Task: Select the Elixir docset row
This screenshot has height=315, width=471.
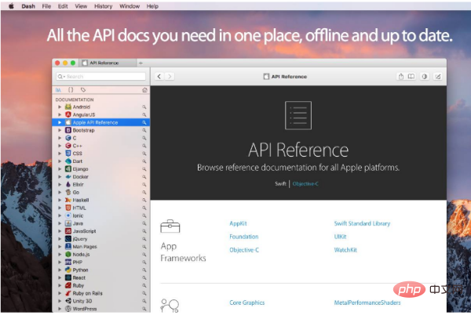Action: [101, 185]
